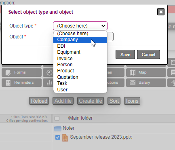175x150 pixels.
Task: Expand the Object type dropdown arrow
Action: tap(103, 26)
